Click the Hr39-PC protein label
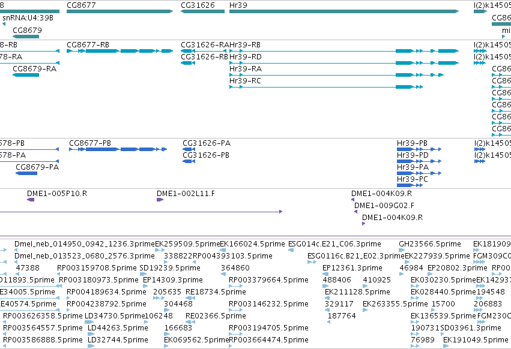 413,179
